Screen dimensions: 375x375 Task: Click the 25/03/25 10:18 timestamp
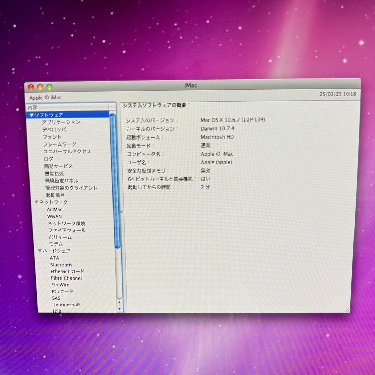pos(338,94)
